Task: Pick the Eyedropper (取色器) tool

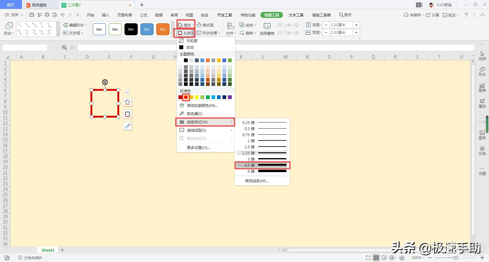Action: coord(194,114)
